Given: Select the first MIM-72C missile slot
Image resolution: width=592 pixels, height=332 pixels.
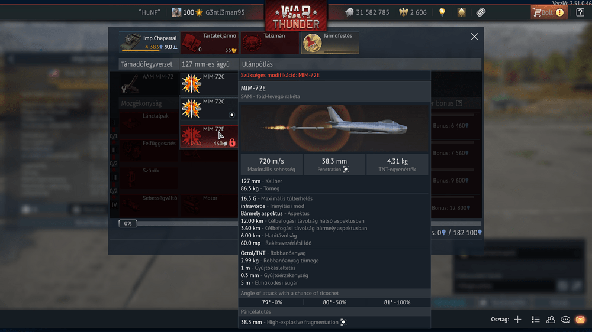Looking at the screenshot, I should click(209, 83).
